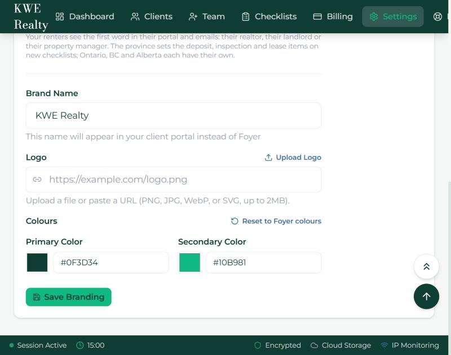Click the Save Branding button
The image size is (451, 355).
coord(68,296)
